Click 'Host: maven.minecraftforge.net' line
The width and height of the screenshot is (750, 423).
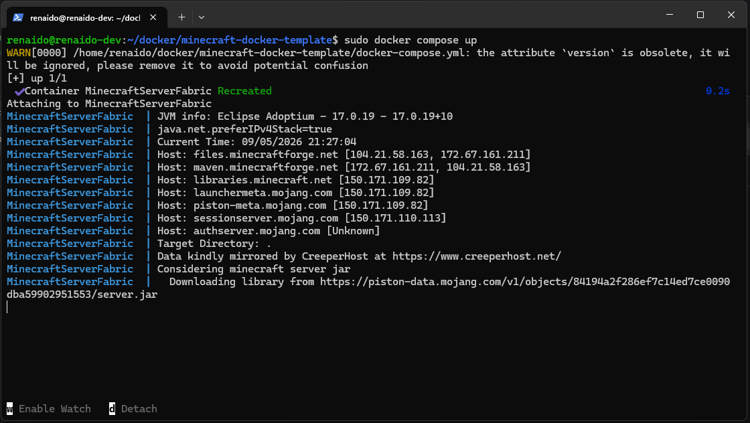coord(344,167)
